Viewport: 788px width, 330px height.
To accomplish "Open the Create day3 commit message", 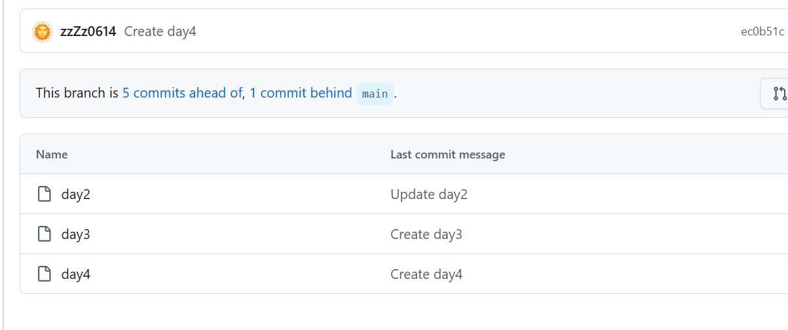I will (x=426, y=234).
